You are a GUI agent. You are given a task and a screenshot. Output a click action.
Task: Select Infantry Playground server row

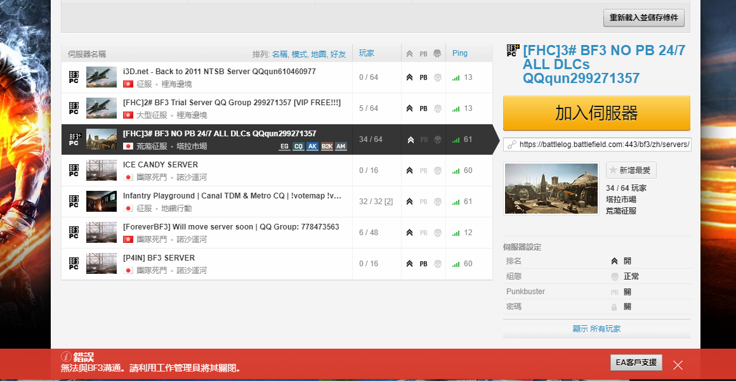277,202
